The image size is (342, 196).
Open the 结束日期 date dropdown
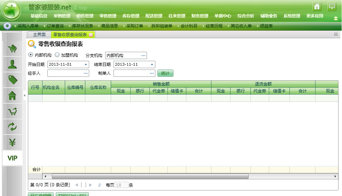(152, 65)
